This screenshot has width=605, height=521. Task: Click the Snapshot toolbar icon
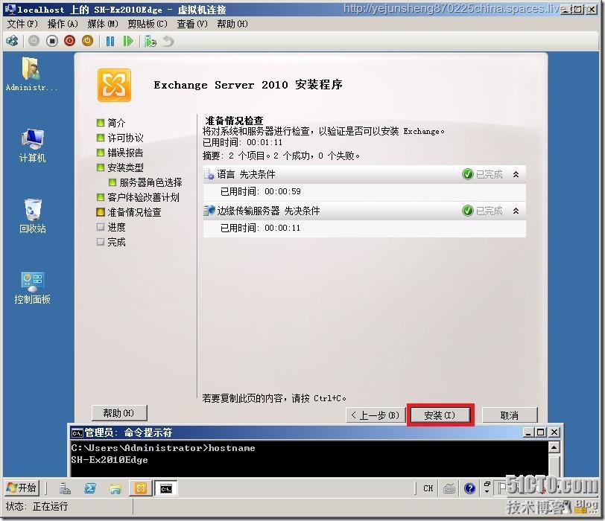(x=151, y=41)
